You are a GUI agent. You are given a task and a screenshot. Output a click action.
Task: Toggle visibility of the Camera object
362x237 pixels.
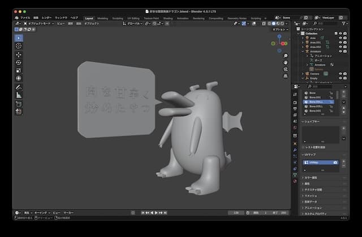[x=341, y=73]
